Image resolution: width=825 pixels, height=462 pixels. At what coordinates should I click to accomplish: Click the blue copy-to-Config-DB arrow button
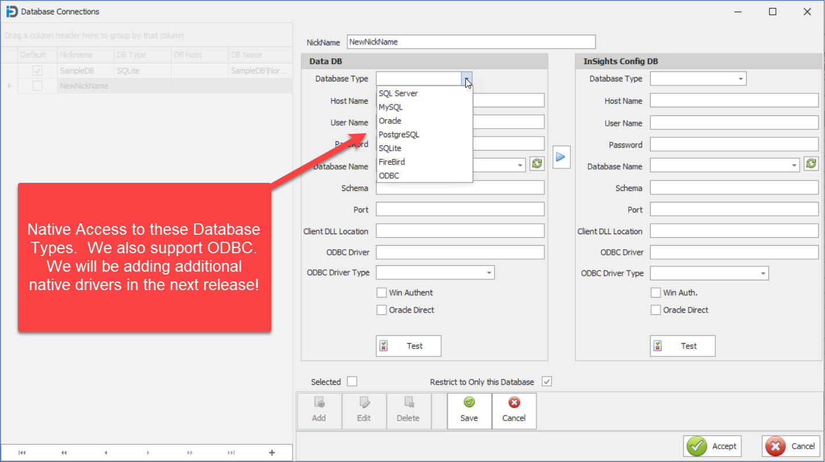pyautogui.click(x=561, y=157)
